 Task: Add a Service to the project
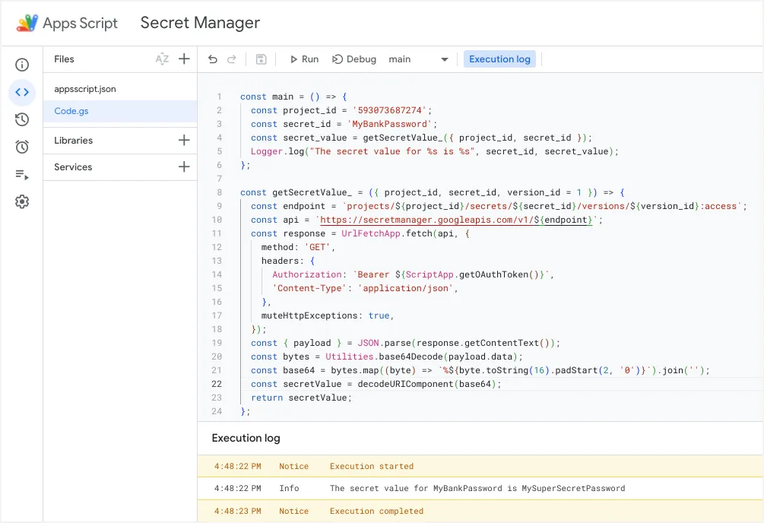click(185, 166)
